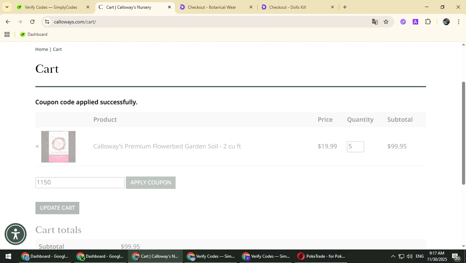This screenshot has height=263, width=466.
Task: Switch to Checkout - Botanical Wear tab
Action: 212,7
